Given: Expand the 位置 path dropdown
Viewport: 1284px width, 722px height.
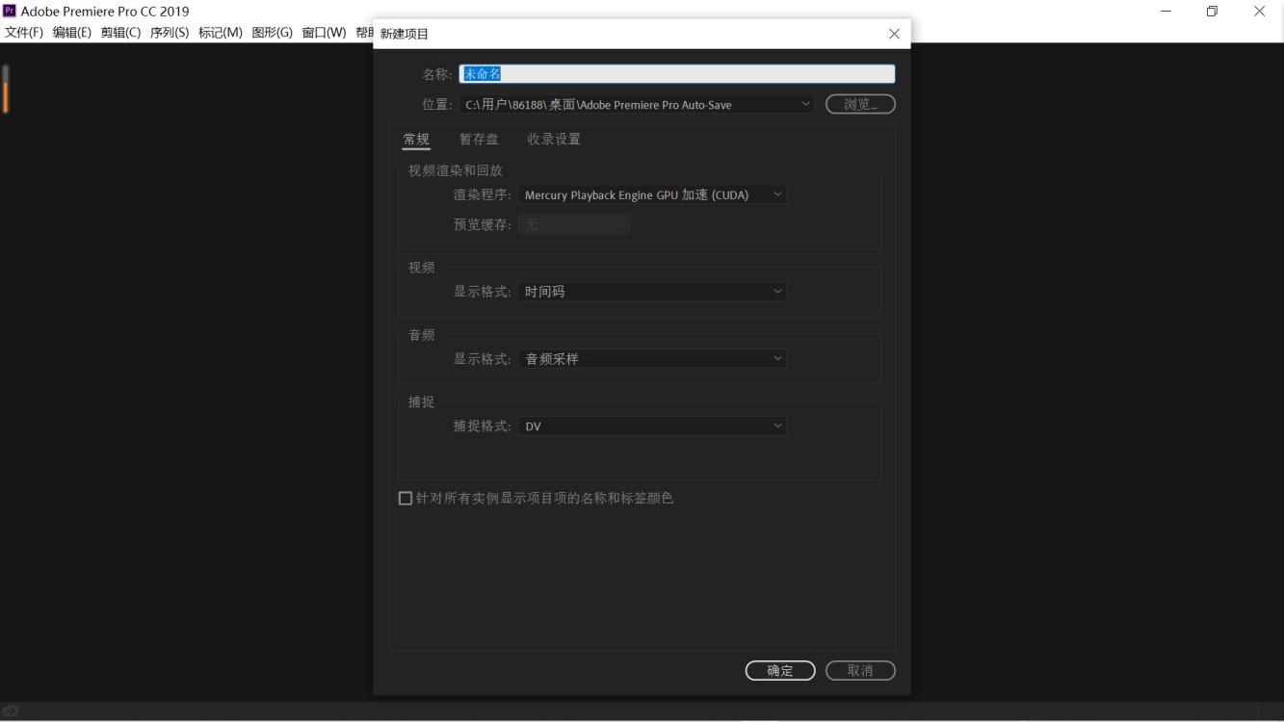Looking at the screenshot, I should pos(807,103).
